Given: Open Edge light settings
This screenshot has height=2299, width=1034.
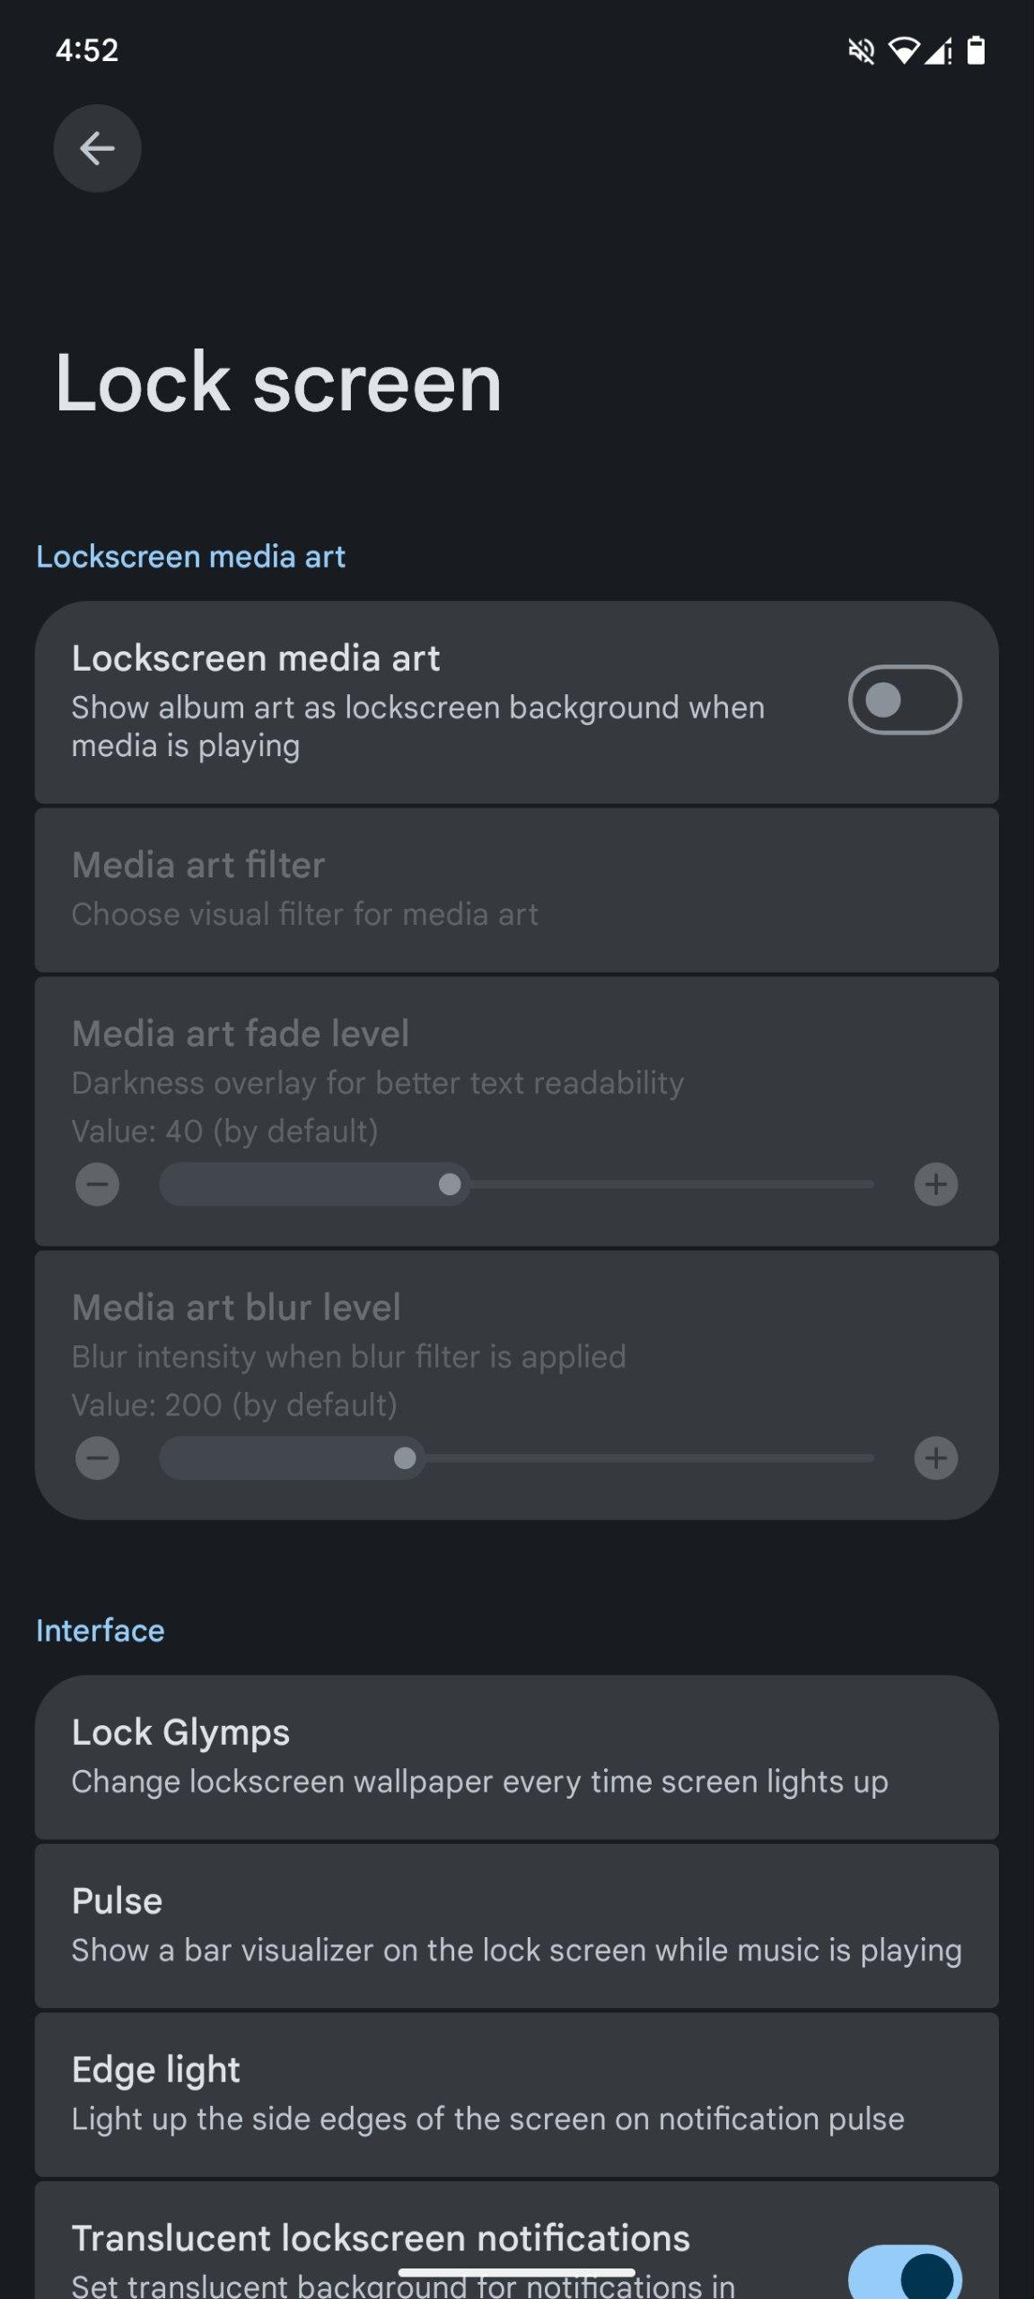Looking at the screenshot, I should pos(516,2093).
